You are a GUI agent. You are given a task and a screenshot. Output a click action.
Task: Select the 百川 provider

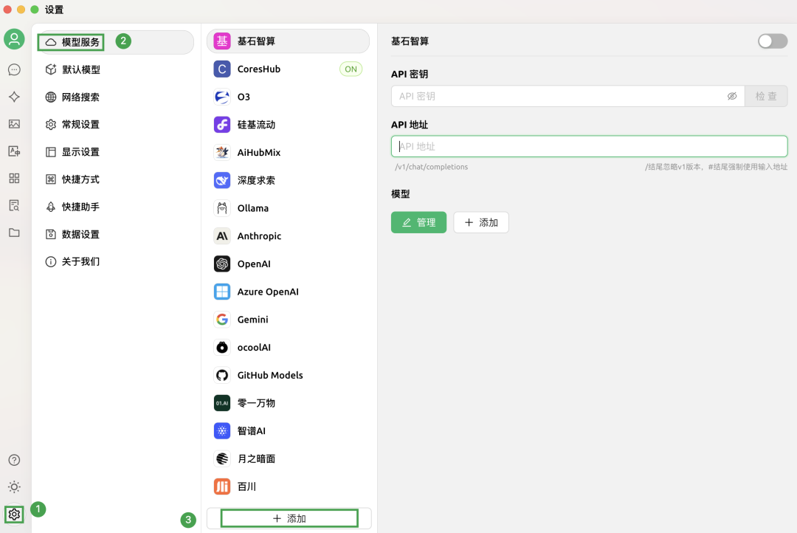point(288,486)
